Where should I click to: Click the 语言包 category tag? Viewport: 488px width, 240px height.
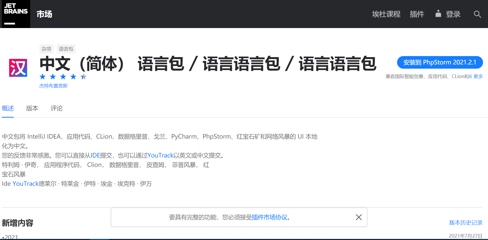pyautogui.click(x=66, y=49)
